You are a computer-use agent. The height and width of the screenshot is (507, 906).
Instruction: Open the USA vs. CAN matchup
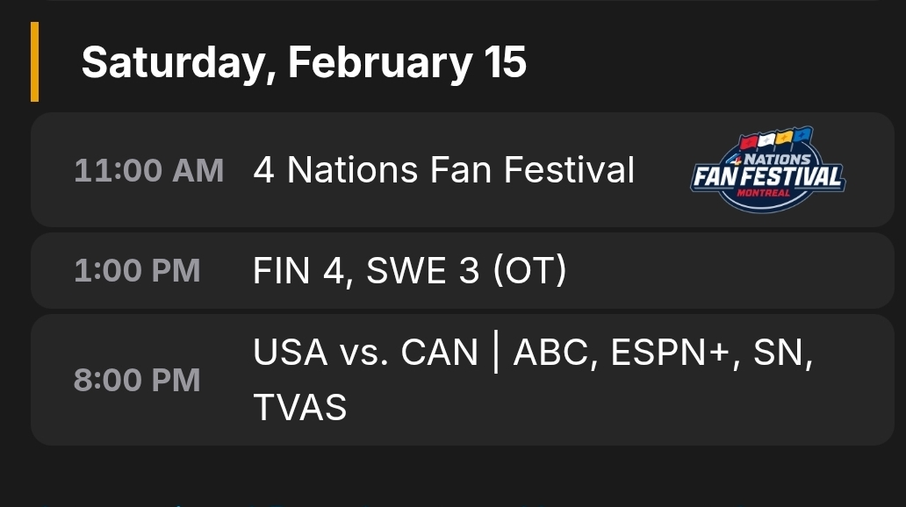(x=365, y=353)
